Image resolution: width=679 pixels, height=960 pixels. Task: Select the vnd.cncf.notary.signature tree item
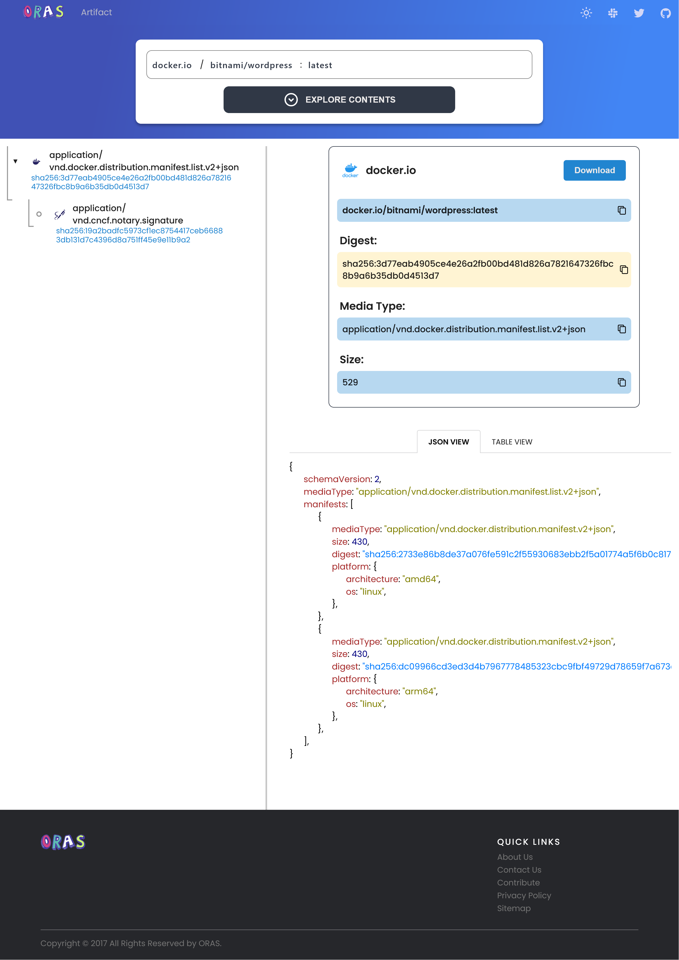[127, 214]
